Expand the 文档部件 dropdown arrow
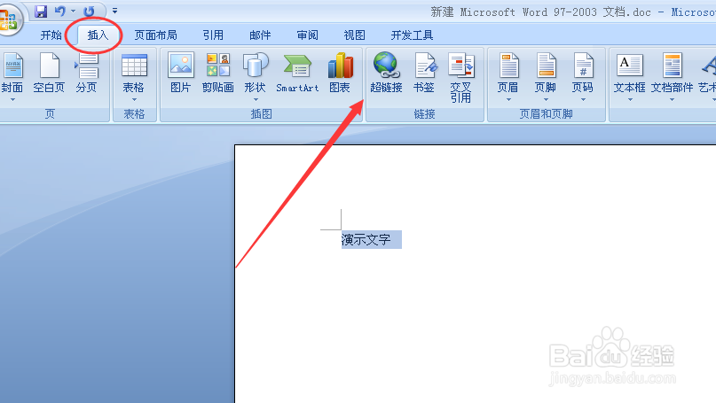 coord(672,99)
